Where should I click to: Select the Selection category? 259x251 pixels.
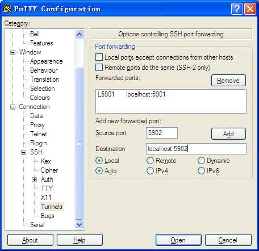pyautogui.click(x=43, y=89)
